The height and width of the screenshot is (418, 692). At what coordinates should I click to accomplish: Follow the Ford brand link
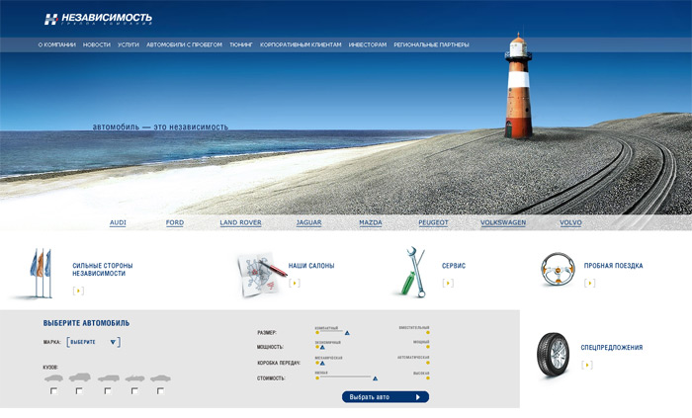point(175,222)
